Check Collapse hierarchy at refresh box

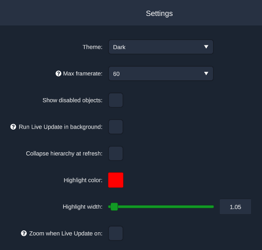click(x=116, y=154)
